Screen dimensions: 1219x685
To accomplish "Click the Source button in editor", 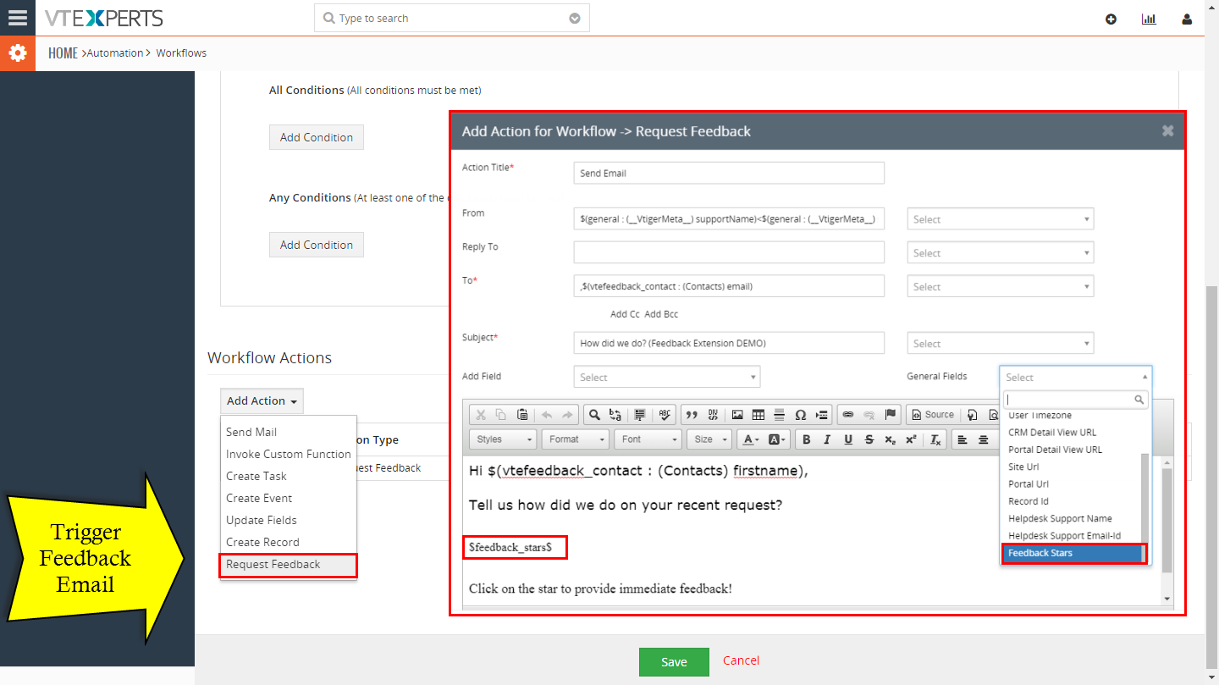I will pyautogui.click(x=932, y=415).
